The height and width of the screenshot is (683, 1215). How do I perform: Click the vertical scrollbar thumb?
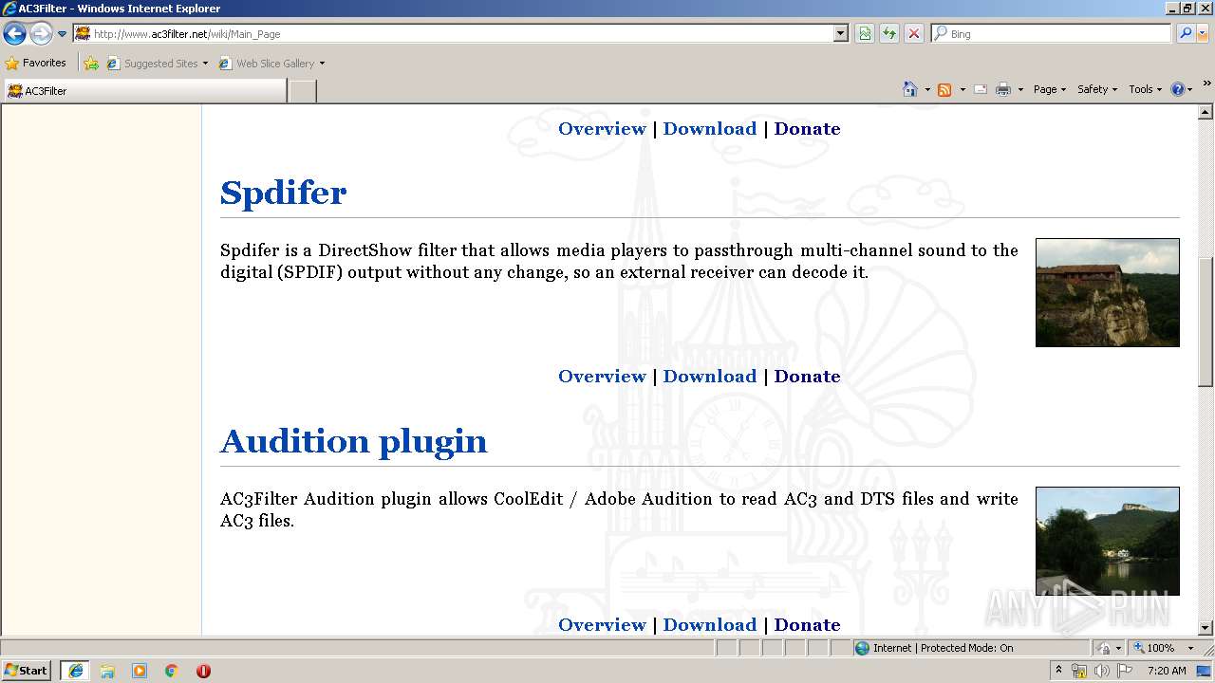coord(1206,323)
